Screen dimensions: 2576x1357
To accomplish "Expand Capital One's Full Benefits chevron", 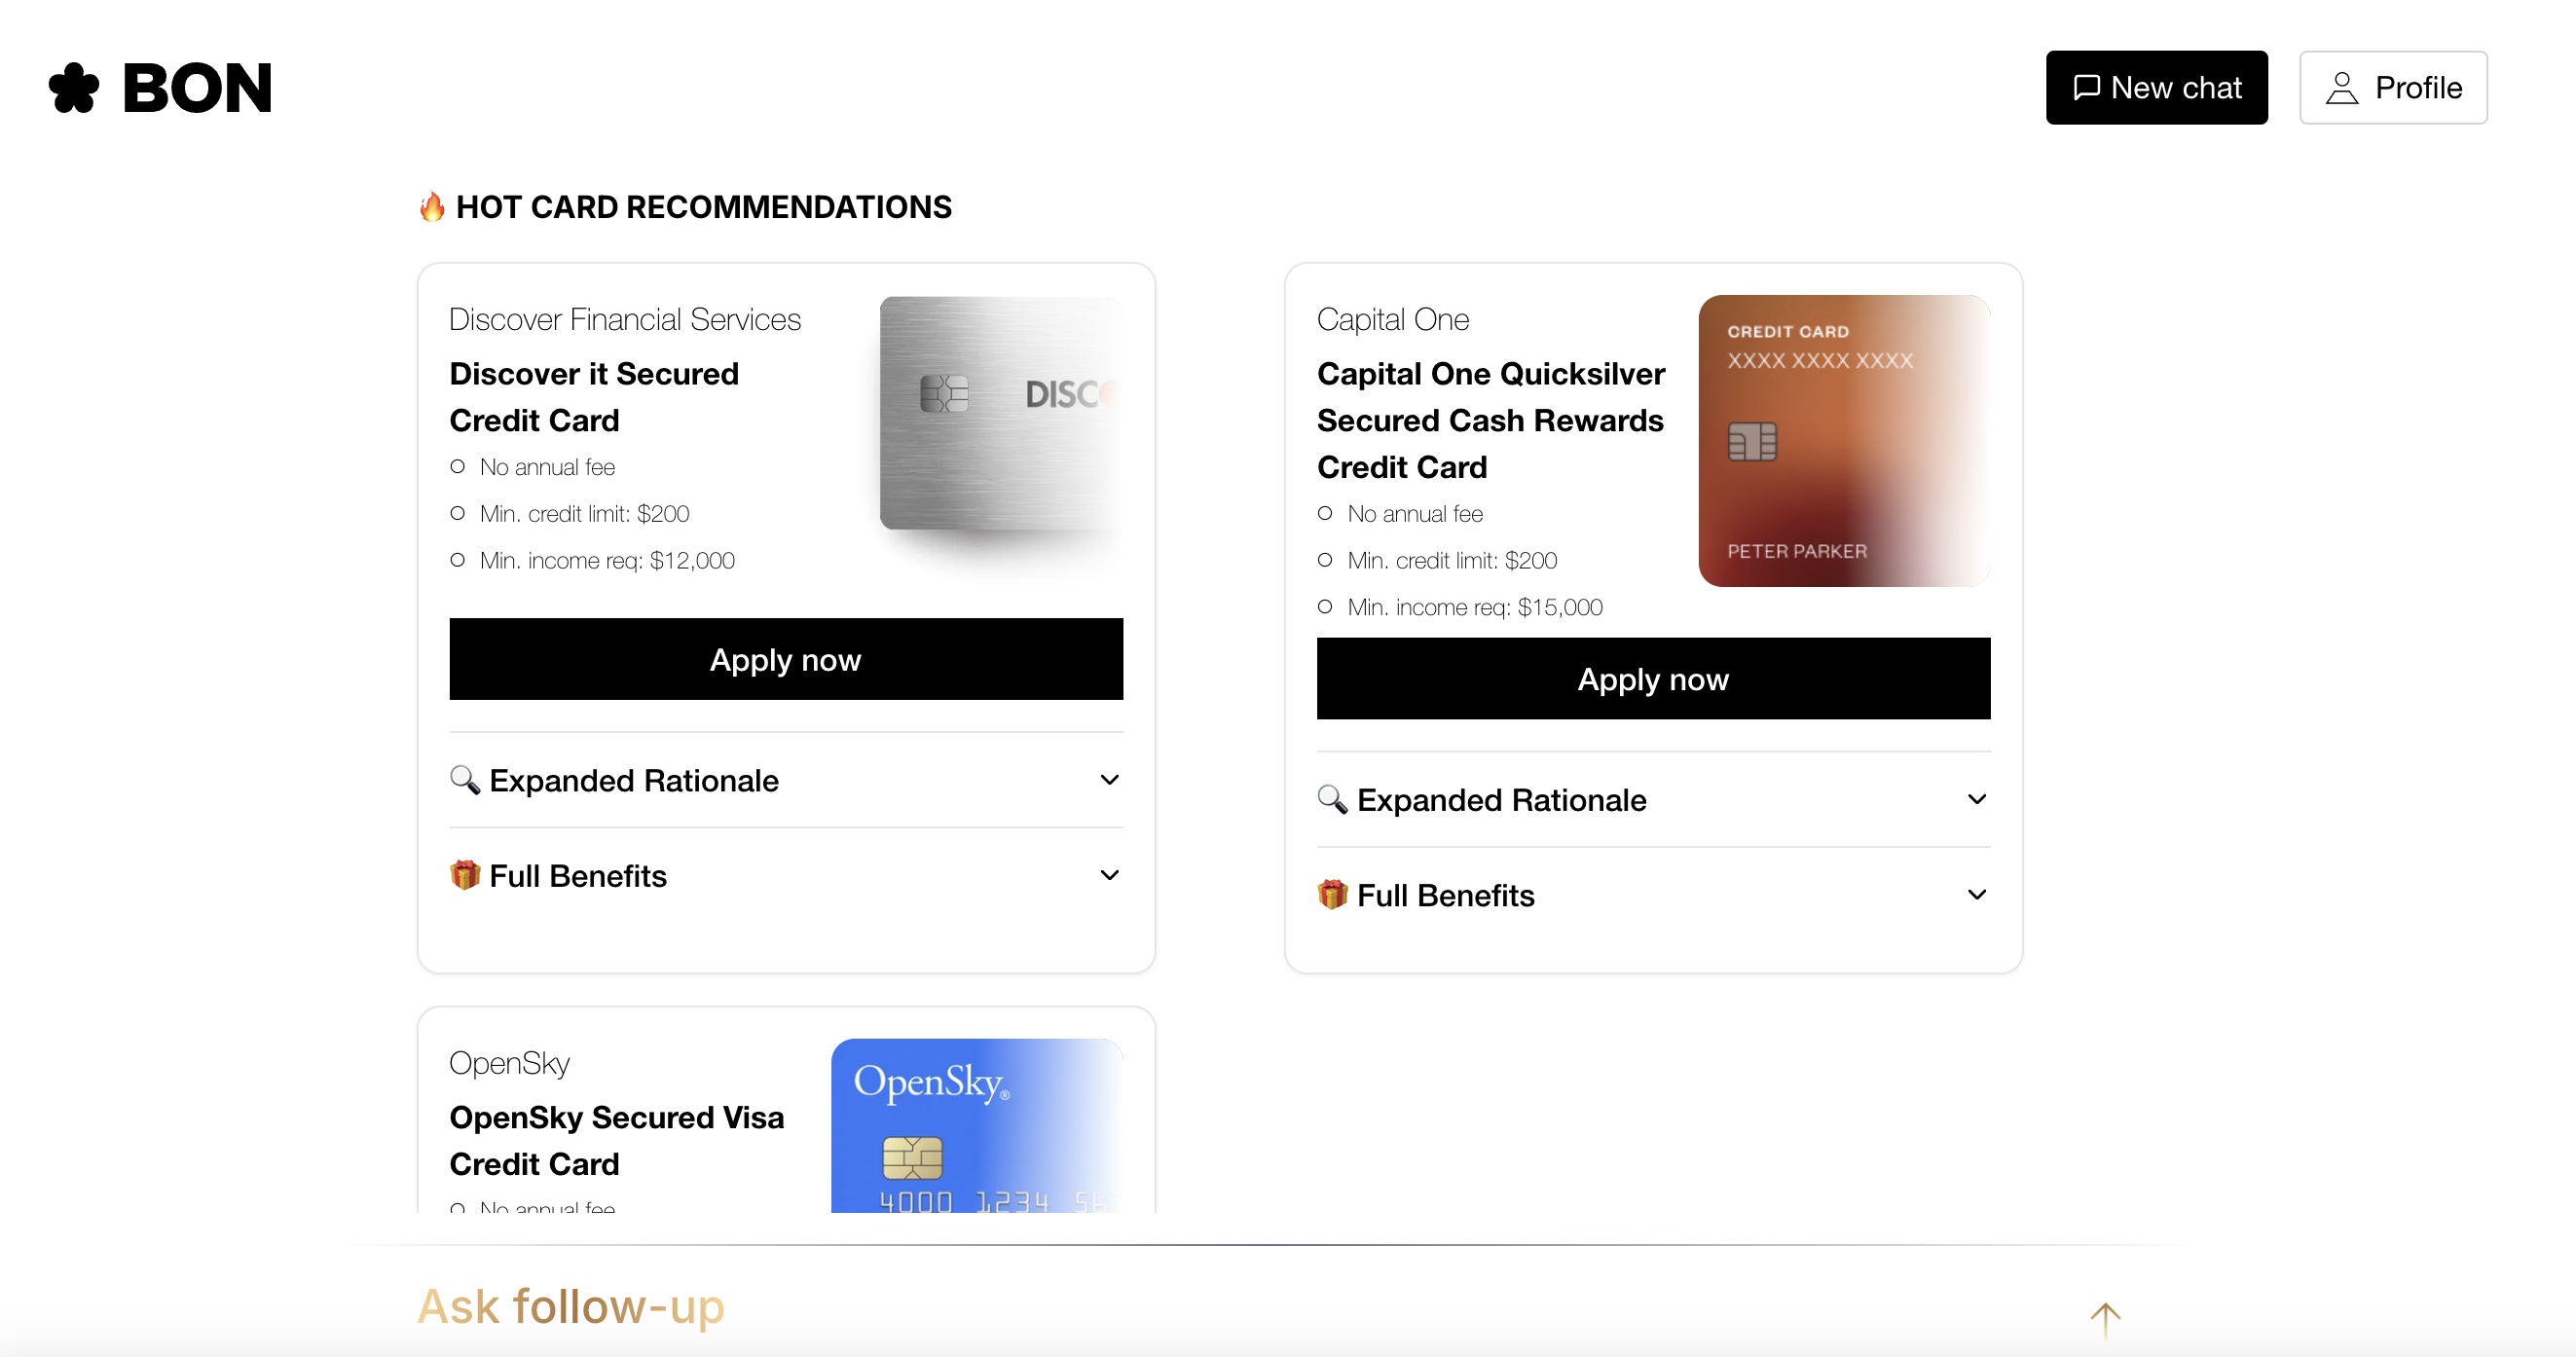I will 1977,895.
